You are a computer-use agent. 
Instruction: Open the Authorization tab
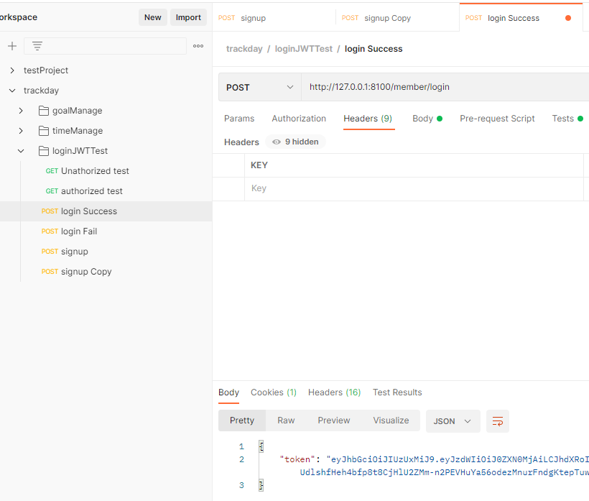click(x=299, y=119)
